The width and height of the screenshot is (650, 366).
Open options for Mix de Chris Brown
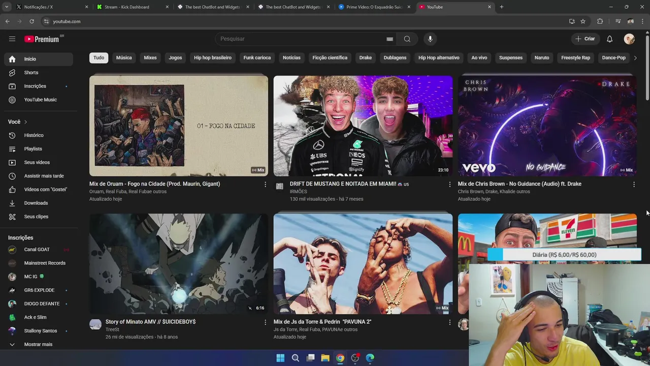tap(634, 185)
